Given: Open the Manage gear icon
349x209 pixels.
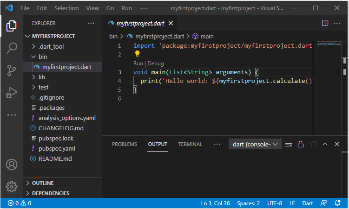Looking at the screenshot, I should point(11,187).
